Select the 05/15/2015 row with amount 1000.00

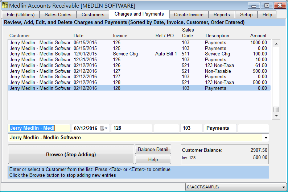coord(139,42)
